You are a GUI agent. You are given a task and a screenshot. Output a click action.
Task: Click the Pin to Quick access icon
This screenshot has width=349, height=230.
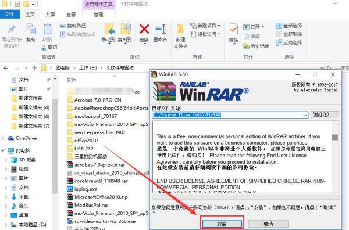click(12, 29)
